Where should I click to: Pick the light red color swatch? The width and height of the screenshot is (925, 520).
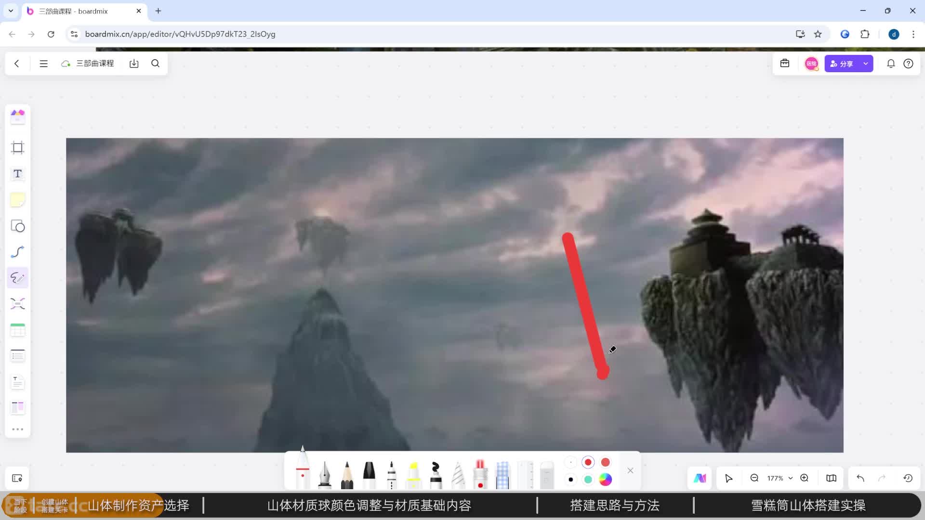[606, 462]
